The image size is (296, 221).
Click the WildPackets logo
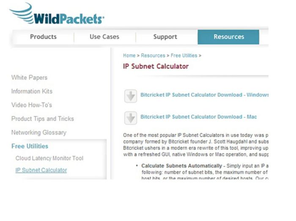(57, 14)
